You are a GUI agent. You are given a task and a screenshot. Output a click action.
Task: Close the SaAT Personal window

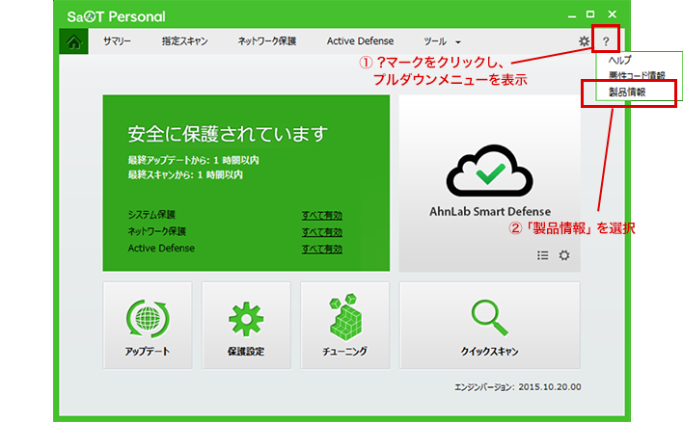pyautogui.click(x=612, y=14)
